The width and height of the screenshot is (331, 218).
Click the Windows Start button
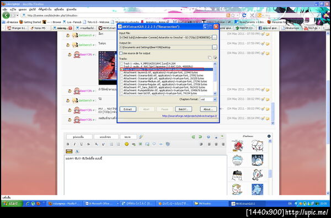coord(12,204)
